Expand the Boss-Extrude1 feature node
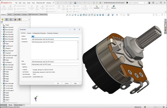 pyautogui.click(x=1, y=27)
